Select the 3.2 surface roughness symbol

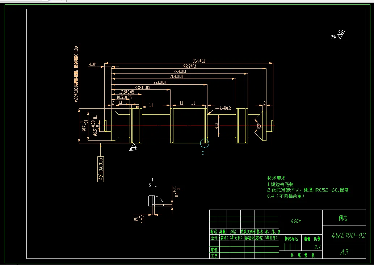point(341,35)
